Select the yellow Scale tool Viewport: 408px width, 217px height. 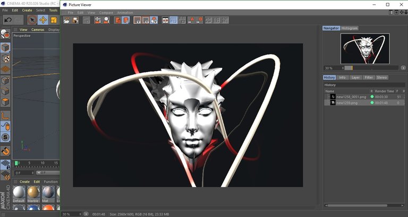54,20
